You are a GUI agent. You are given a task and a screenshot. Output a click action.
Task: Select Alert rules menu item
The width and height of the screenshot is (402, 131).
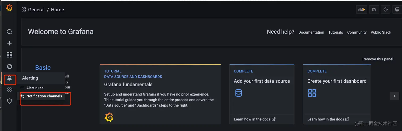(x=35, y=88)
